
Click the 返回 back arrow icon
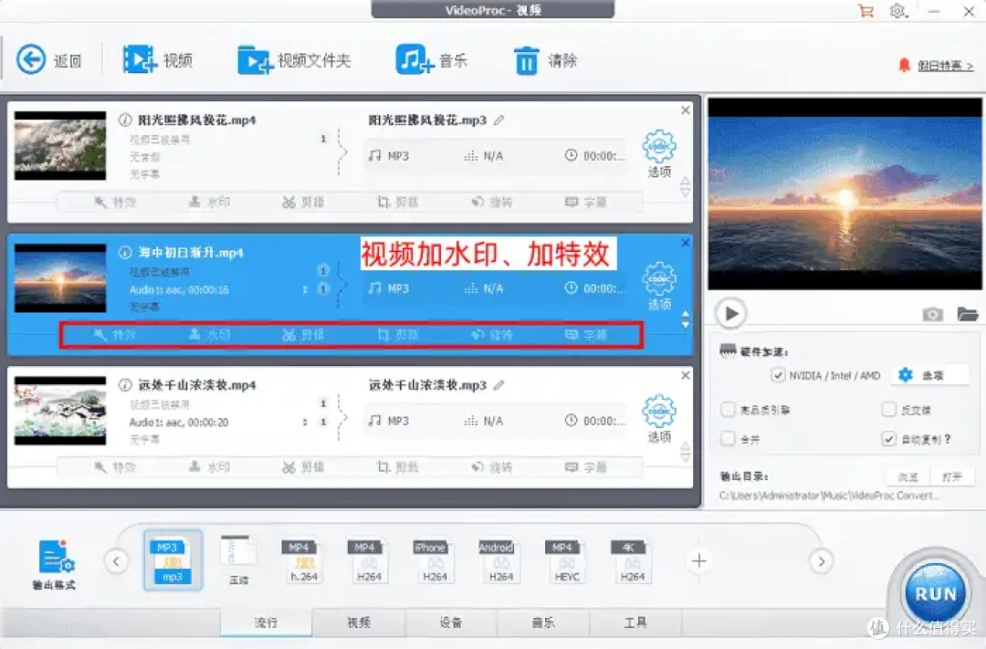click(31, 59)
